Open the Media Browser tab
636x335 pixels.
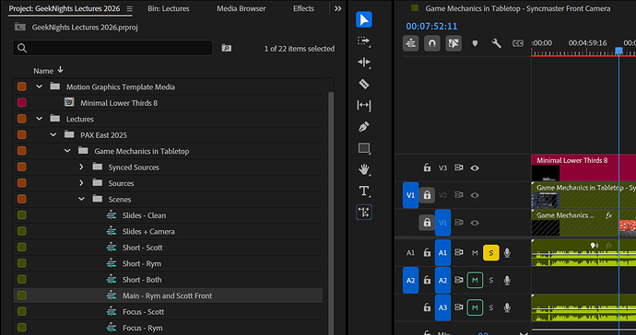pos(241,8)
